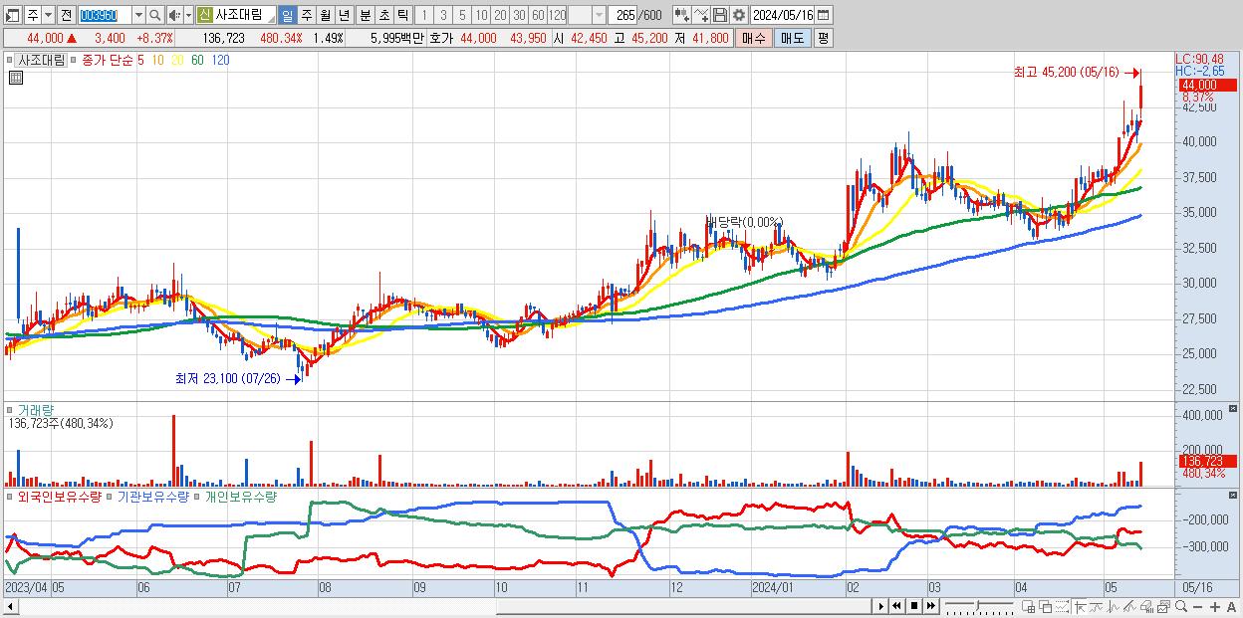
Task: Toggle the 외국인보유수량 legend marker box
Action: 11,496
